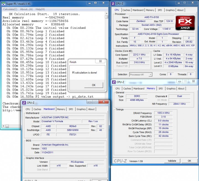Click the CPU-Z icon in Memory window title
The width and height of the screenshot is (199, 181).
[x=114, y=82]
